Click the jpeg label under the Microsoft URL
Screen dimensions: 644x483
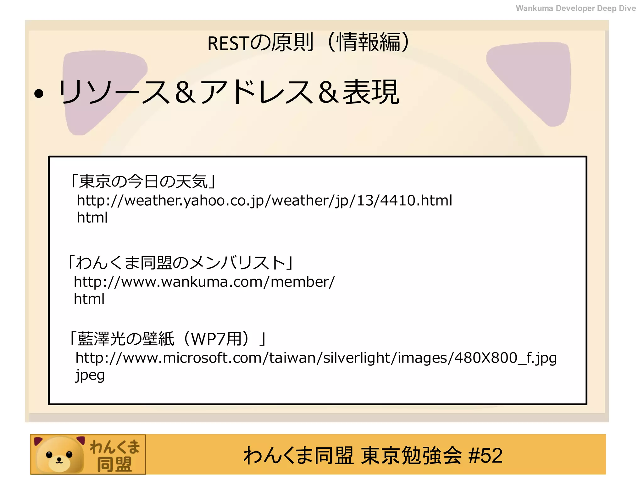pyautogui.click(x=90, y=375)
